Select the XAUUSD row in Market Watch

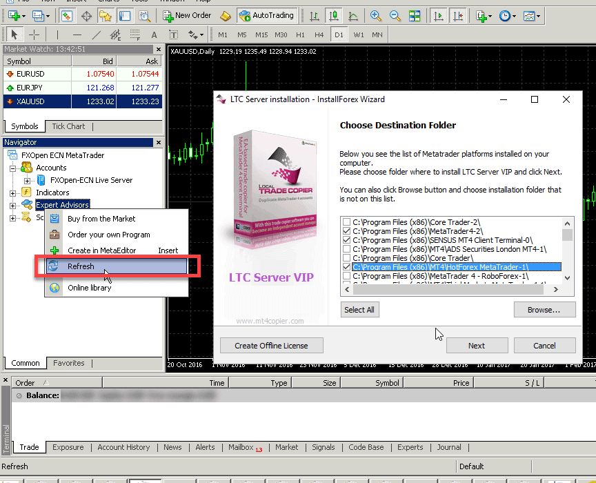tap(83, 101)
